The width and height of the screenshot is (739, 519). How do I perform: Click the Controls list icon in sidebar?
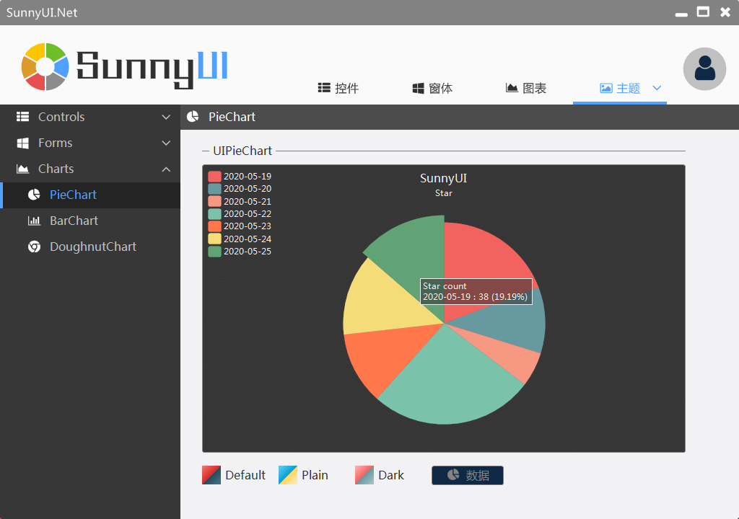[x=22, y=117]
